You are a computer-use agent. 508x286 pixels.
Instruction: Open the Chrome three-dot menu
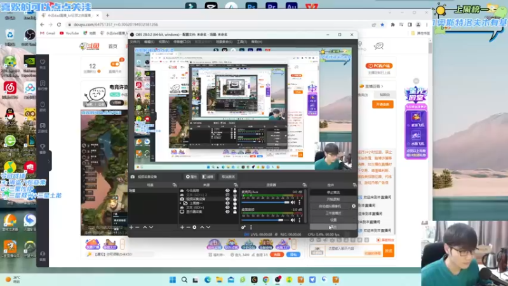[x=427, y=25]
